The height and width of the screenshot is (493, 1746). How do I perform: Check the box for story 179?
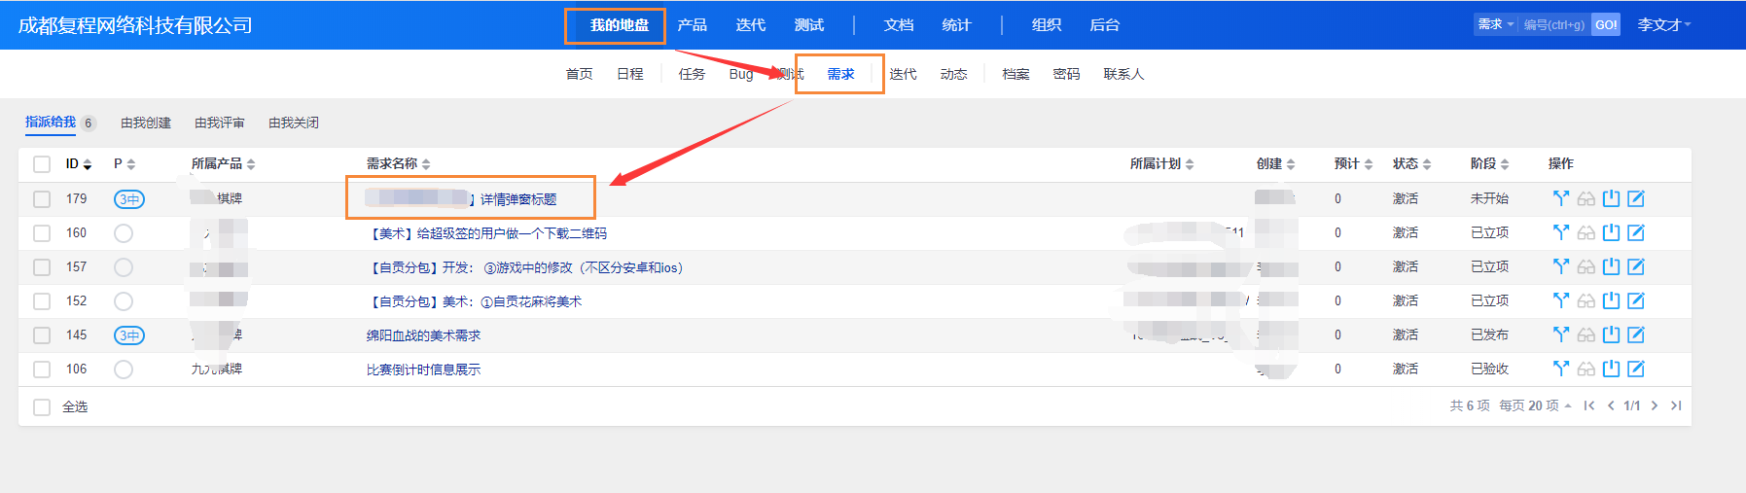(x=42, y=199)
